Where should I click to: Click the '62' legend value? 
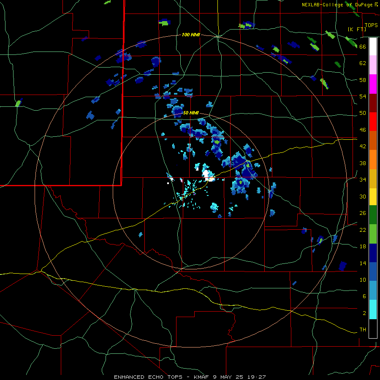tap(363, 63)
